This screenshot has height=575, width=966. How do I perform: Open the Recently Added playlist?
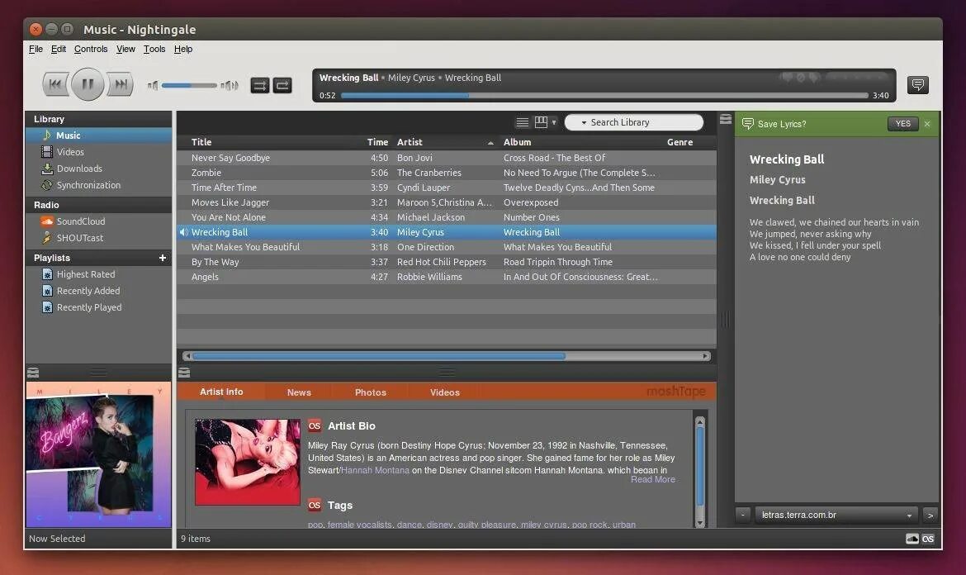pyautogui.click(x=98, y=291)
